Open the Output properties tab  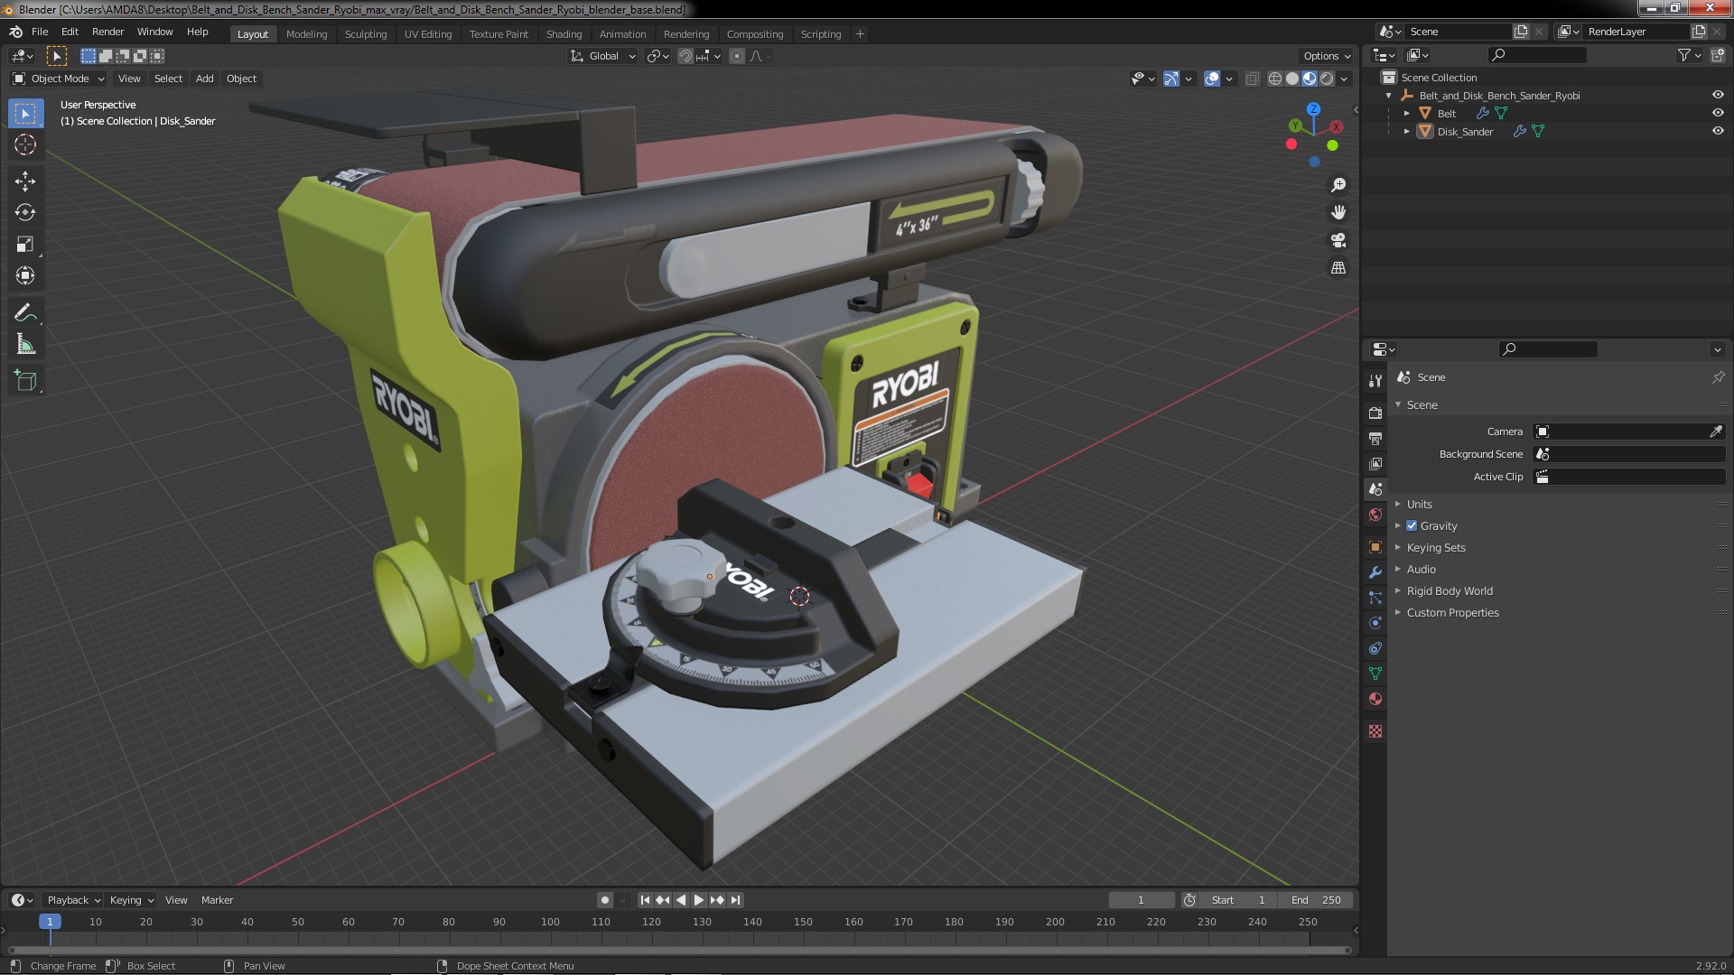point(1375,438)
